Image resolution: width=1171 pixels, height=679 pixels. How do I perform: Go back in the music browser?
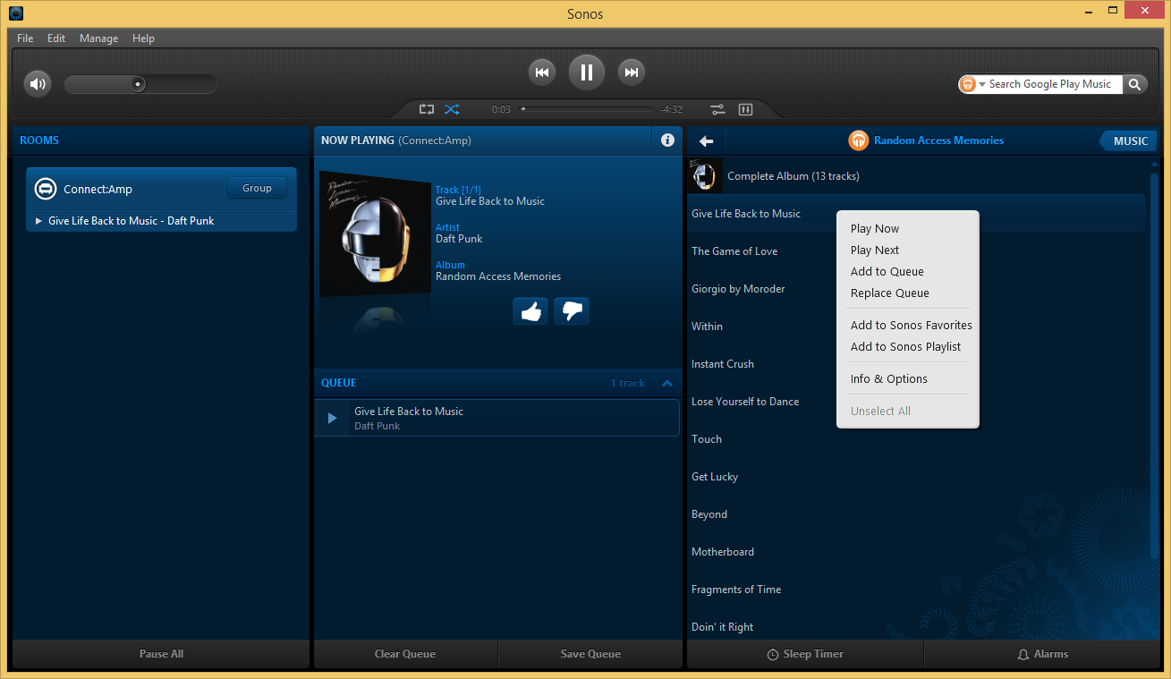tap(706, 140)
